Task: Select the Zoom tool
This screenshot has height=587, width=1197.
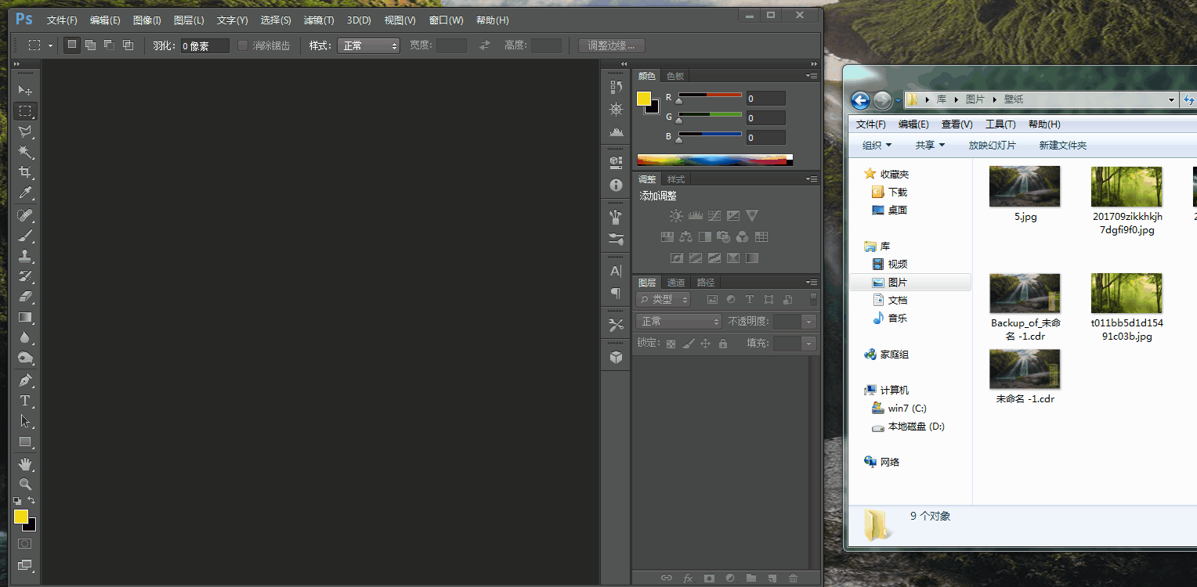Action: pos(25,484)
